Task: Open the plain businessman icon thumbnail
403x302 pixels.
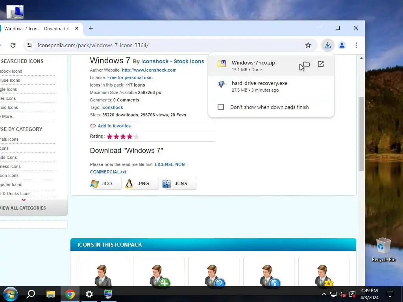Action: [104, 272]
